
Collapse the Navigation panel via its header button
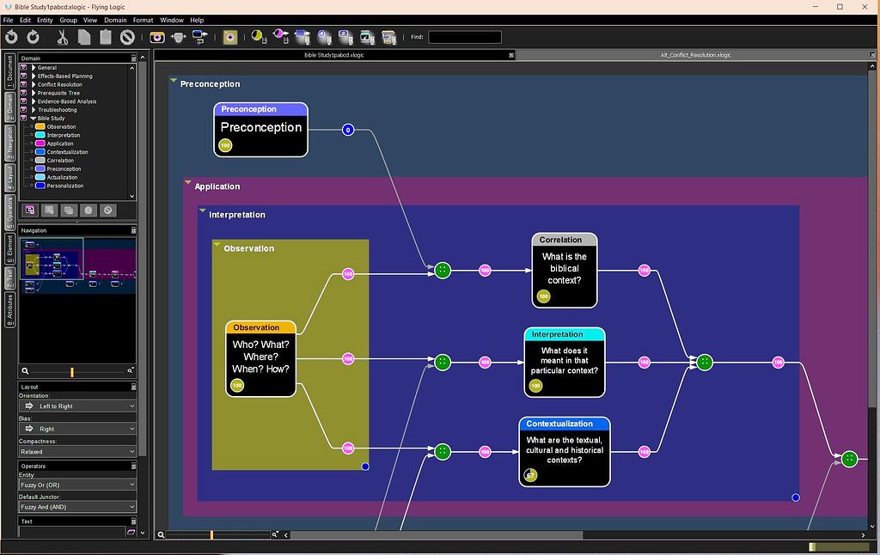pyautogui.click(x=133, y=230)
